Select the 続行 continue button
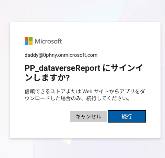Viewport: 165px width, 158px height. tap(127, 116)
